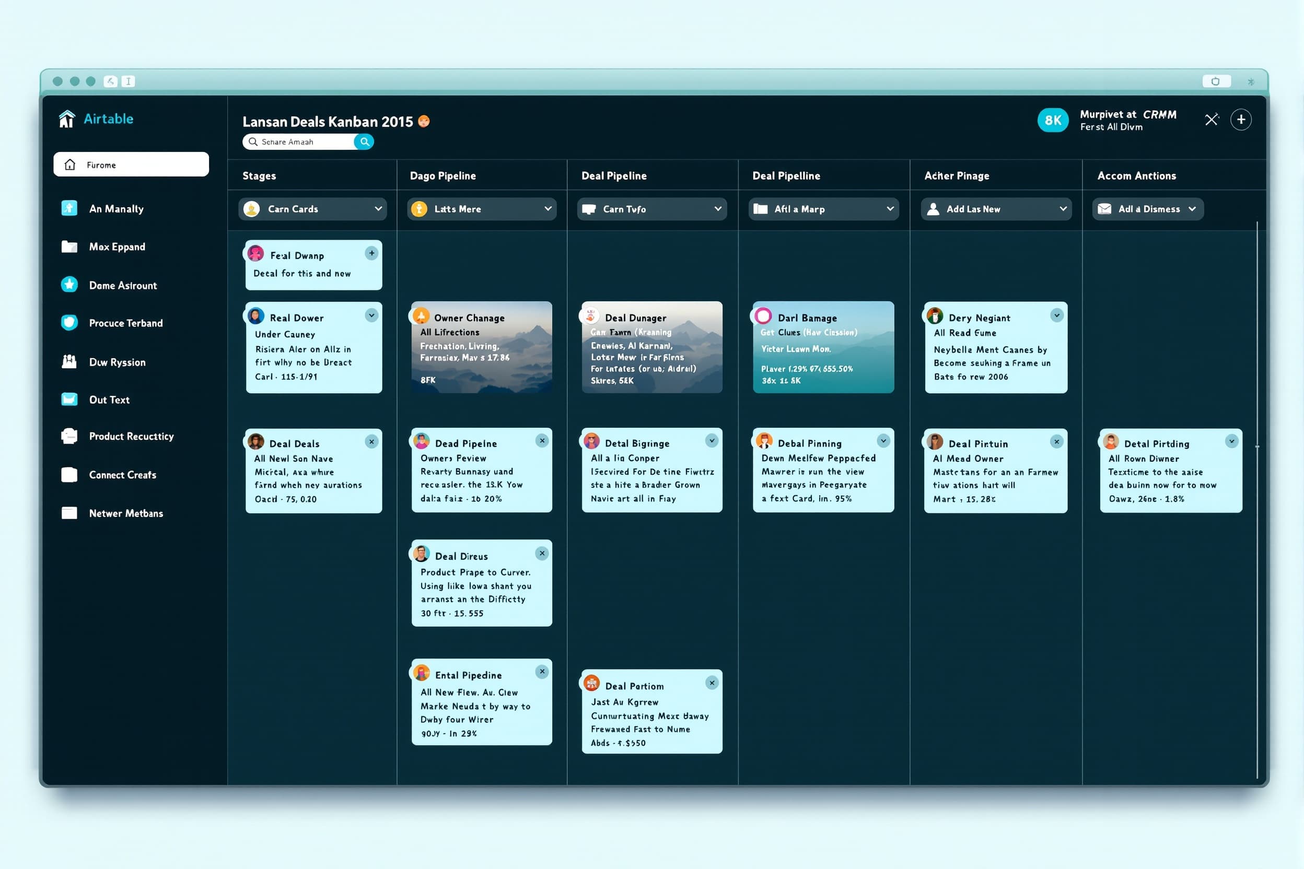Click the Airtable home logo icon

point(67,119)
